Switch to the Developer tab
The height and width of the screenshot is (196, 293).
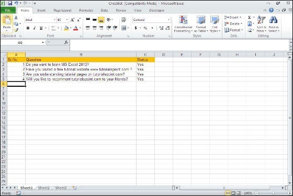(x=156, y=10)
